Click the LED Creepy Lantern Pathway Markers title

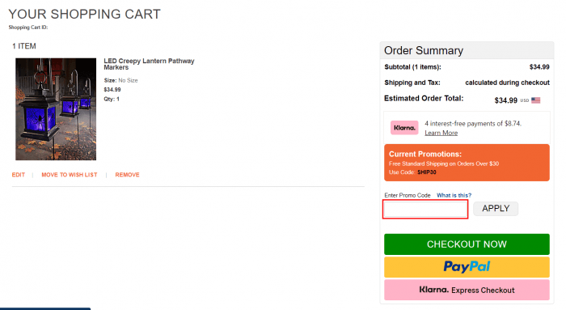tap(149, 64)
